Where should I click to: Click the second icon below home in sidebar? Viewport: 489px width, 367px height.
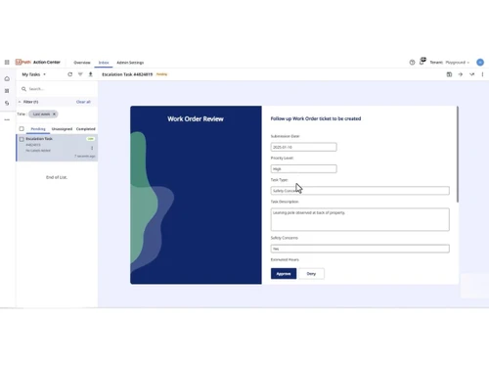(x=7, y=91)
